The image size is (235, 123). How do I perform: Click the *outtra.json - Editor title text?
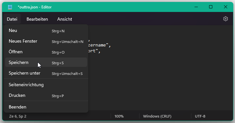pos(34,7)
